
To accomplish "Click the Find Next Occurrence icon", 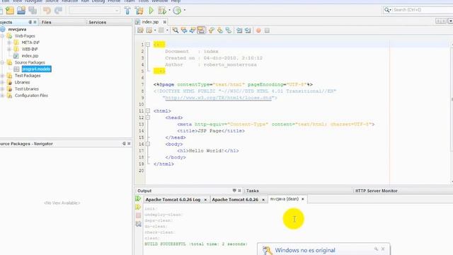I will click(x=193, y=30).
